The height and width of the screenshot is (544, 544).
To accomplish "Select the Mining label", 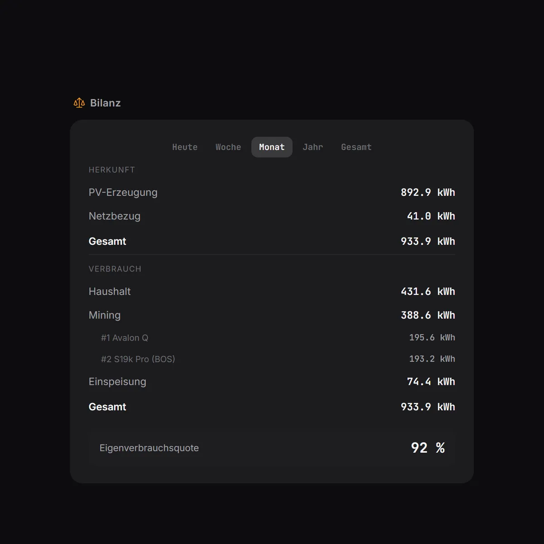I will pos(105,315).
